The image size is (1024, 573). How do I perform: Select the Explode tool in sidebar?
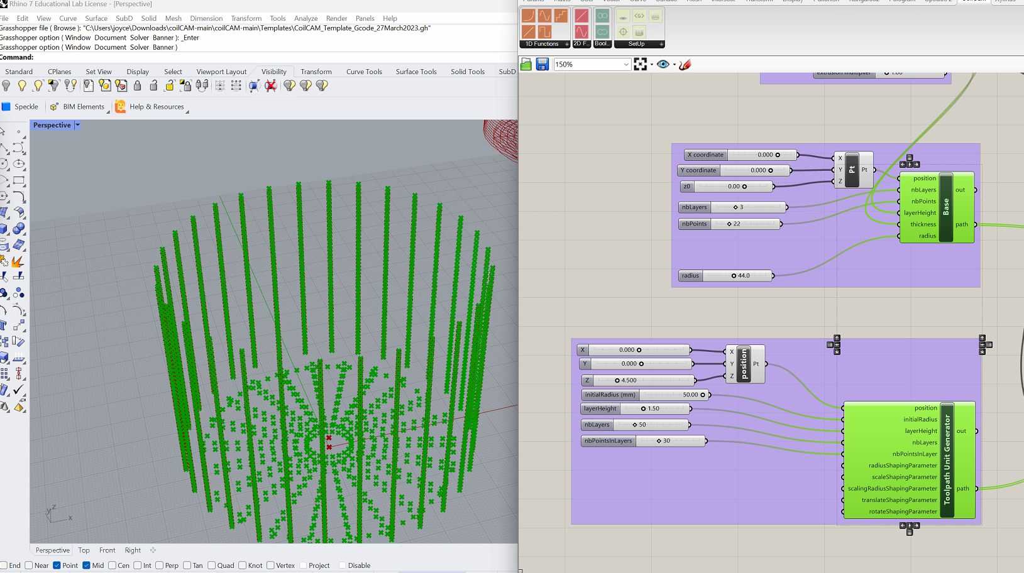point(18,261)
